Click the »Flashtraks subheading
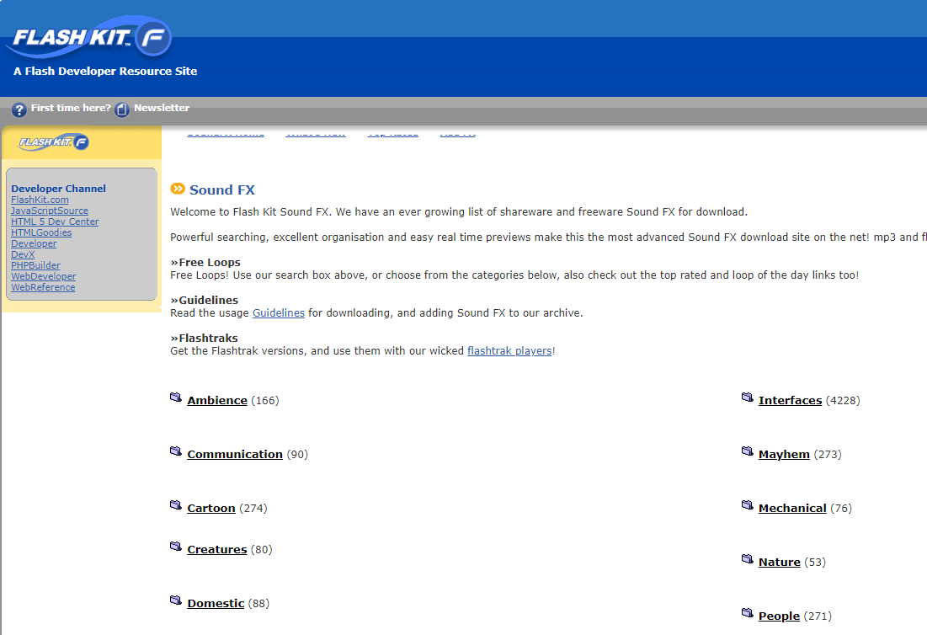 tap(204, 338)
